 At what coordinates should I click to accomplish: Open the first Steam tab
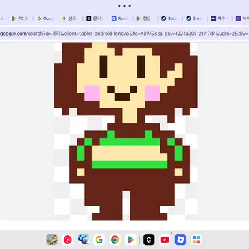click(x=170, y=19)
